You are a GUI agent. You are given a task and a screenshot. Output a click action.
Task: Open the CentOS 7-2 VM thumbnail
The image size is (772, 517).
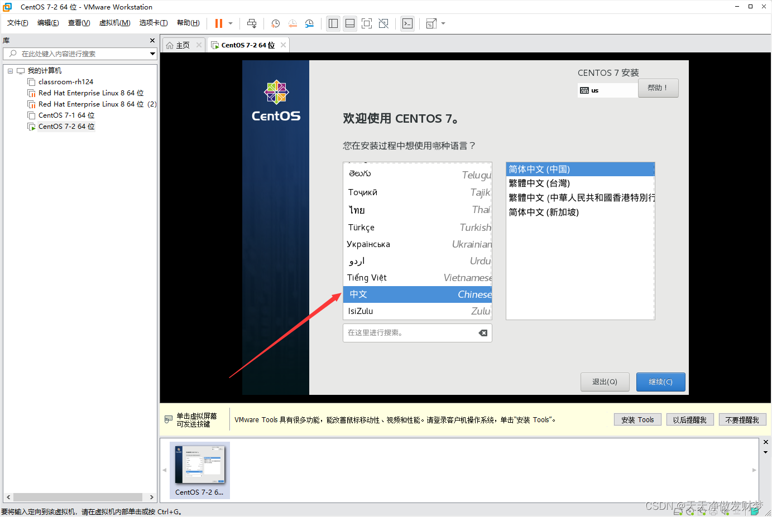click(200, 470)
